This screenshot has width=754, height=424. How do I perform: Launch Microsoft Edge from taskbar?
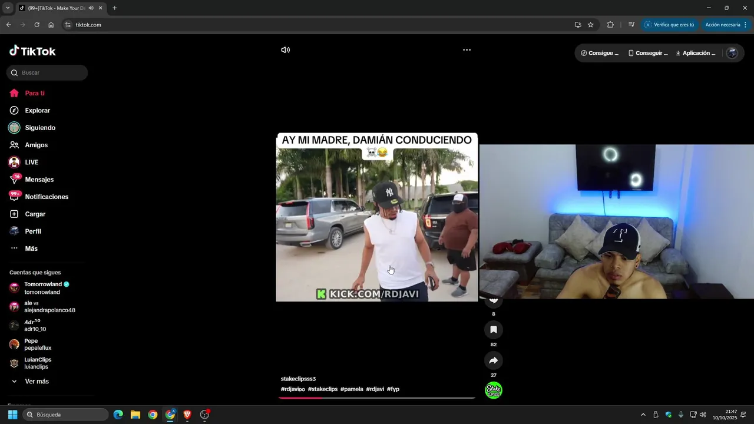pyautogui.click(x=118, y=415)
